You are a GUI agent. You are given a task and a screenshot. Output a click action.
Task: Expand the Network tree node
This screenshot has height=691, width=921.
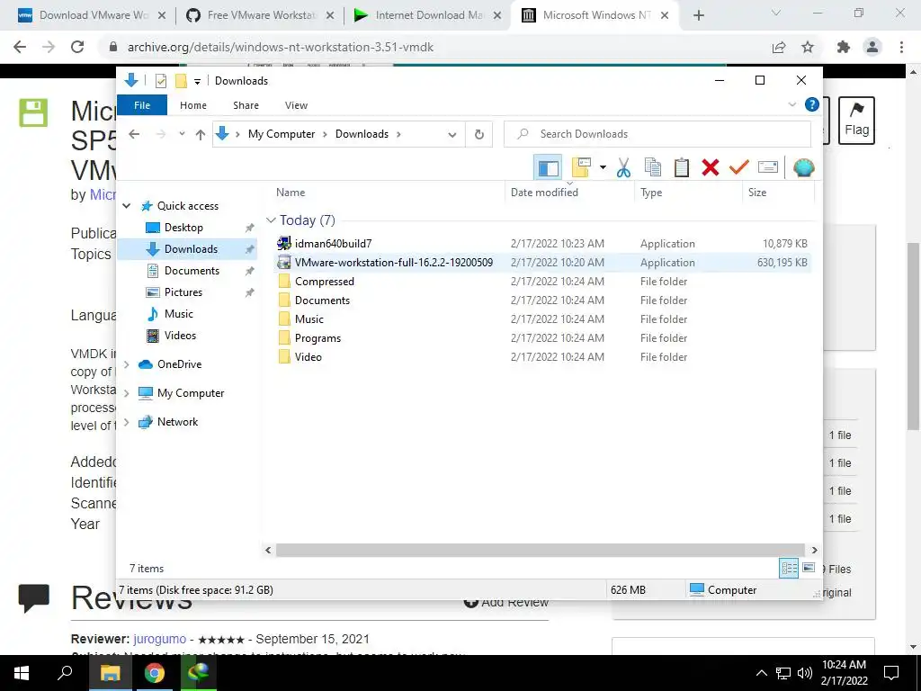[126, 422]
